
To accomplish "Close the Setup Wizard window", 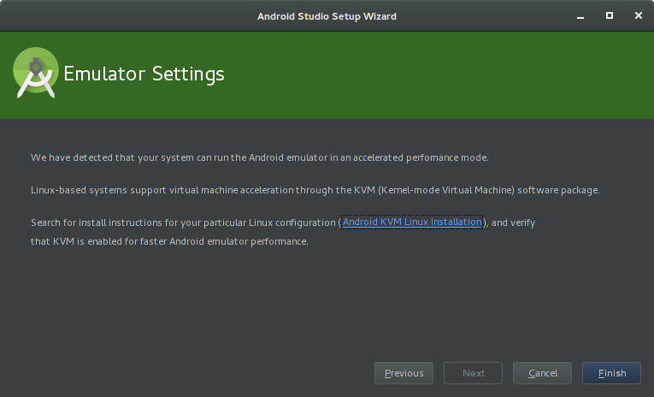I will pyautogui.click(x=638, y=16).
